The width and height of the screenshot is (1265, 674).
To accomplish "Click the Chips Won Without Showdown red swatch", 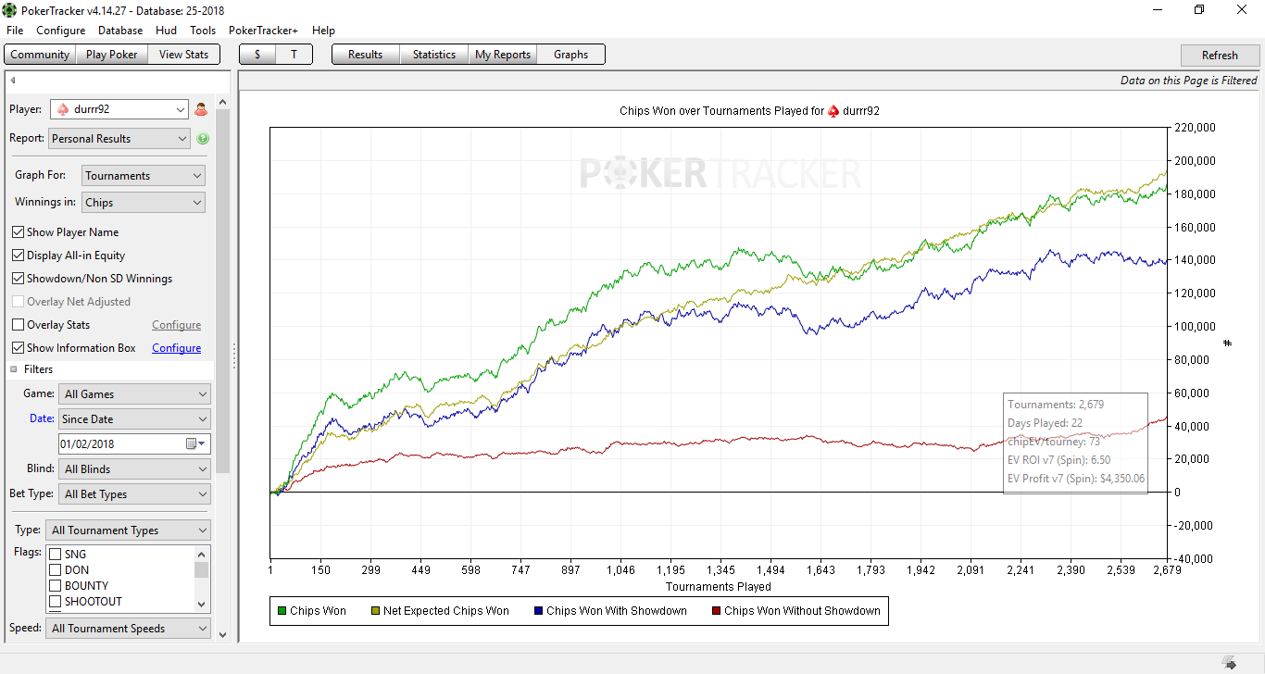I will tap(716, 611).
